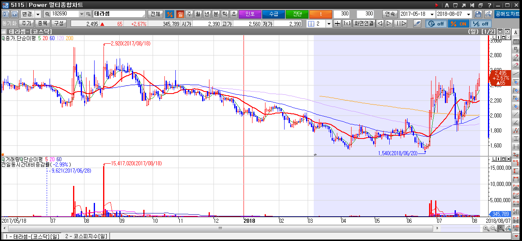Click the stock name field 테라셈

point(119,14)
